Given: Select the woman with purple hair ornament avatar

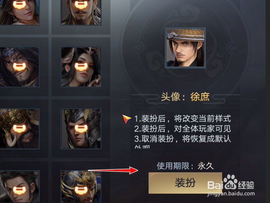Looking at the screenshot, I should (x=81, y=67).
